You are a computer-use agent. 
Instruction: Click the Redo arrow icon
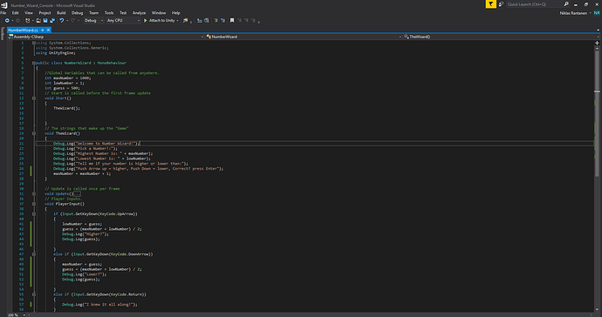pos(73,20)
